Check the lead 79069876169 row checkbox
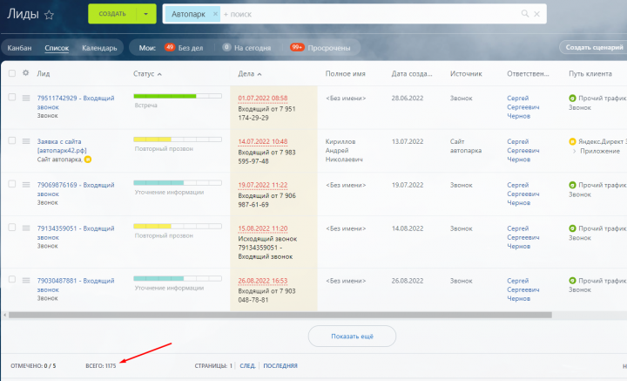The width and height of the screenshot is (627, 381). 12,184
